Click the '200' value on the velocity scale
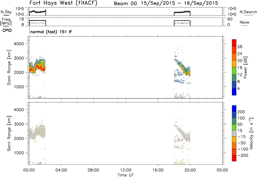Image resolution: width=257 pixels, height=177 pixels. click(241, 112)
